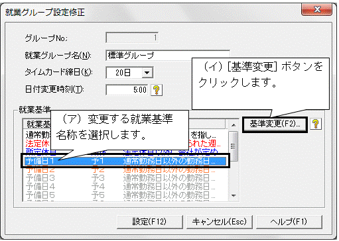
Task: Select the 予備日4 row
Action: [x=125, y=187]
